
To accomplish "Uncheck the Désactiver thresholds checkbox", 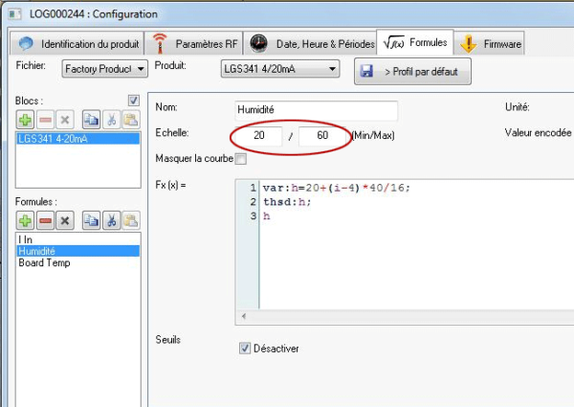I will point(245,348).
